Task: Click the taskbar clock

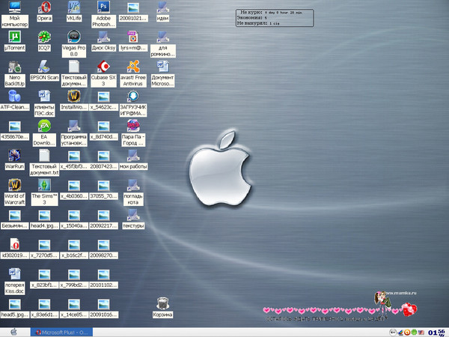Action: point(437,333)
